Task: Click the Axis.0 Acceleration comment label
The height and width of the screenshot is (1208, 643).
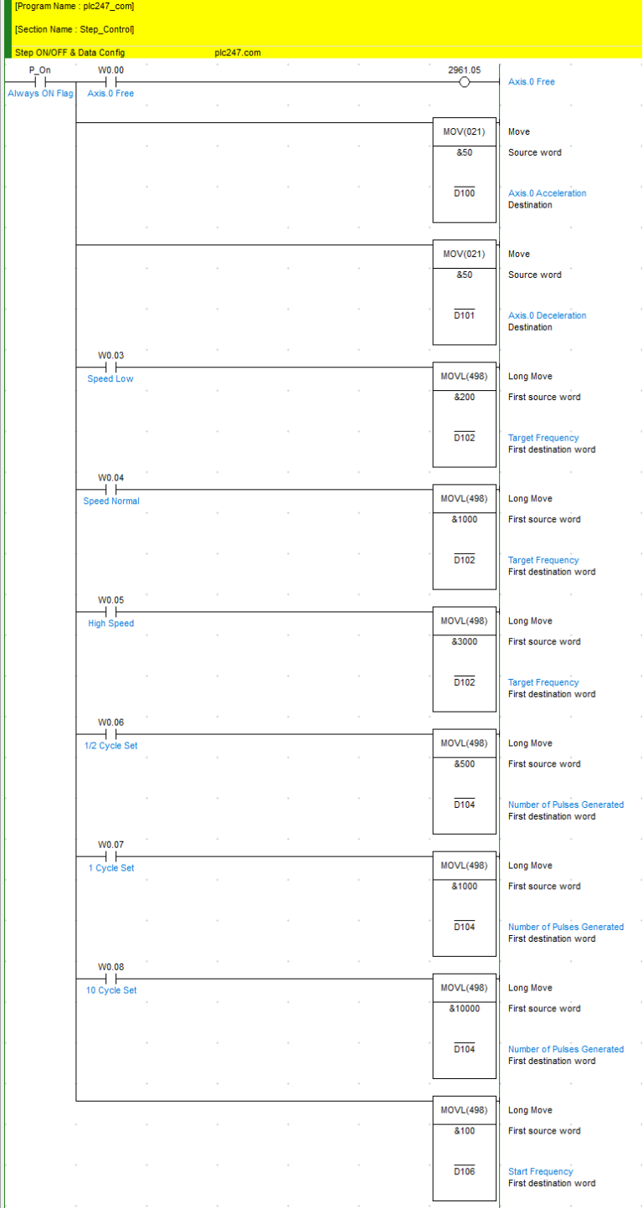Action: tap(547, 193)
